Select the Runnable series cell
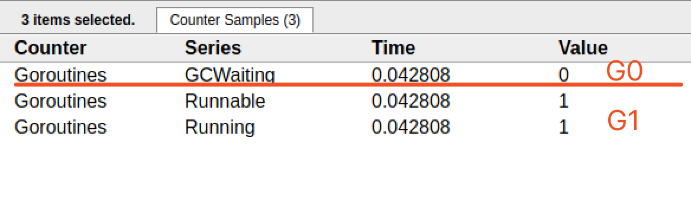 (225, 101)
